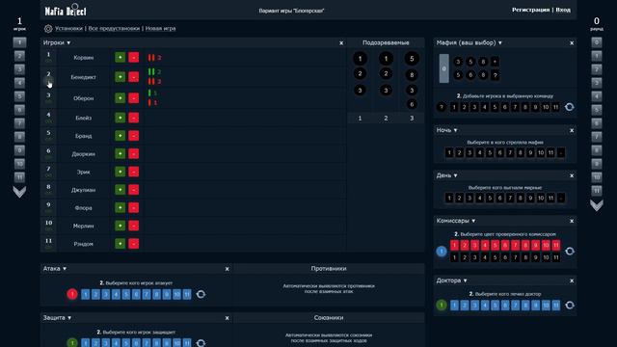The image size is (617, 347).
Task: Click the green plus button for Блейз
Action: [x=120, y=118]
